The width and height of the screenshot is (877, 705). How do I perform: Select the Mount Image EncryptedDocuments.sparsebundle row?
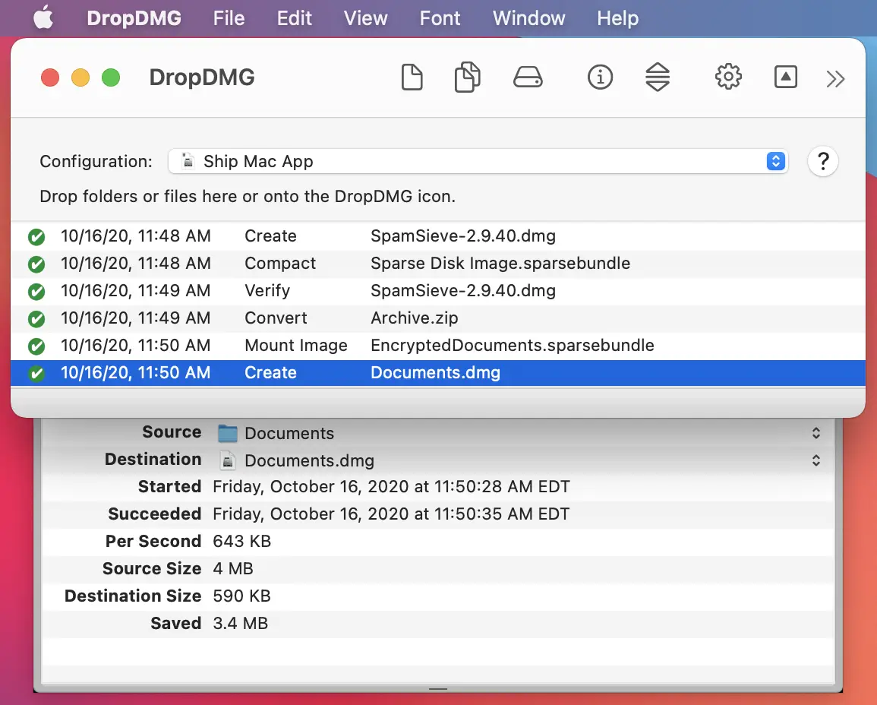tap(438, 346)
